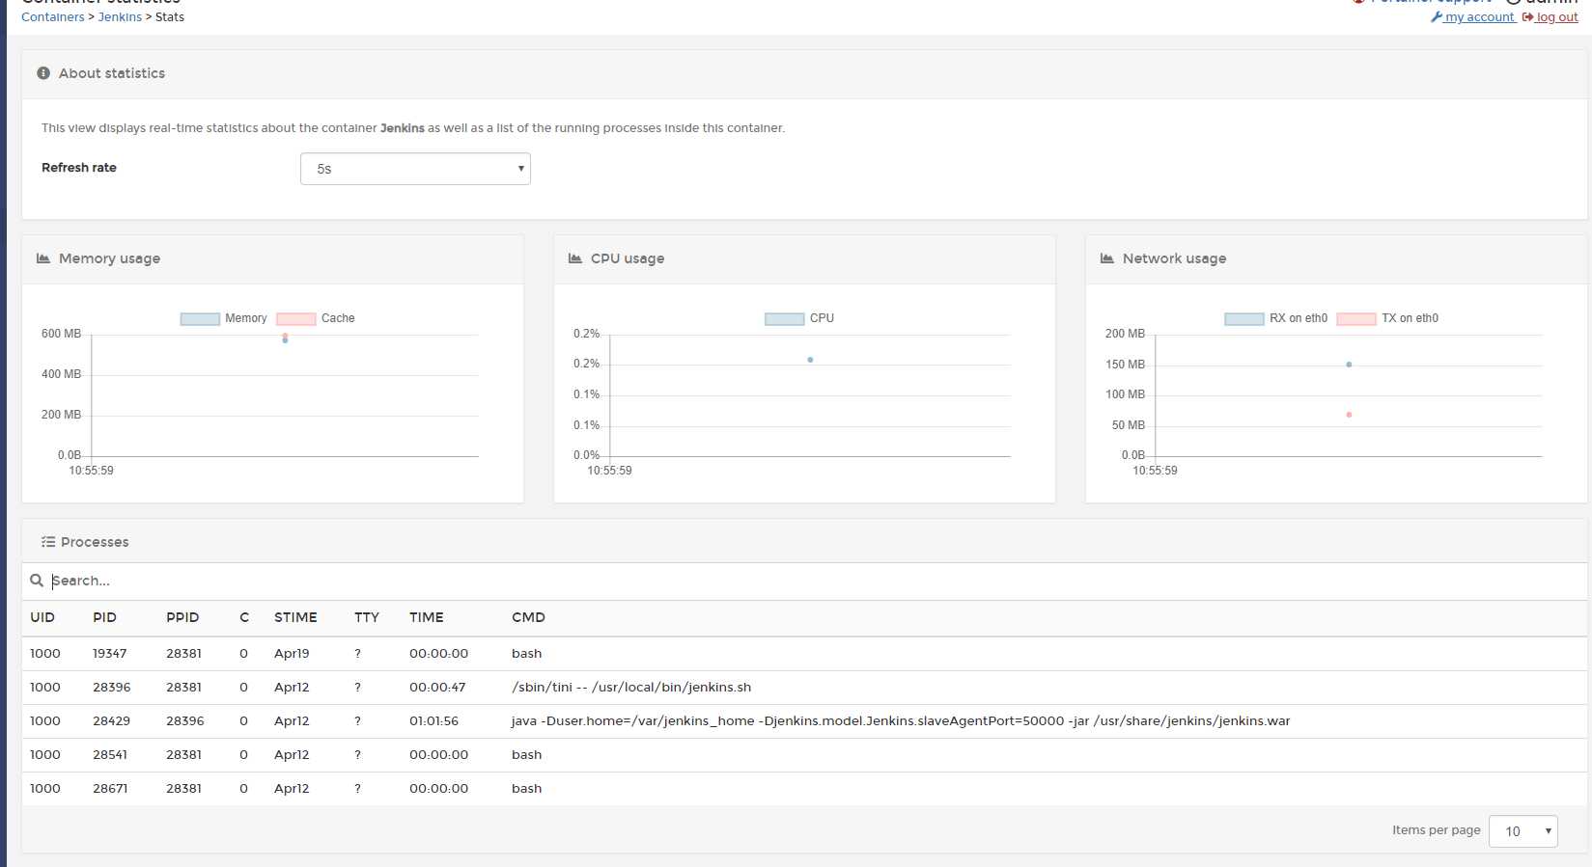Click bash command in PID 28671 row
The width and height of the screenshot is (1592, 867).
tap(527, 789)
